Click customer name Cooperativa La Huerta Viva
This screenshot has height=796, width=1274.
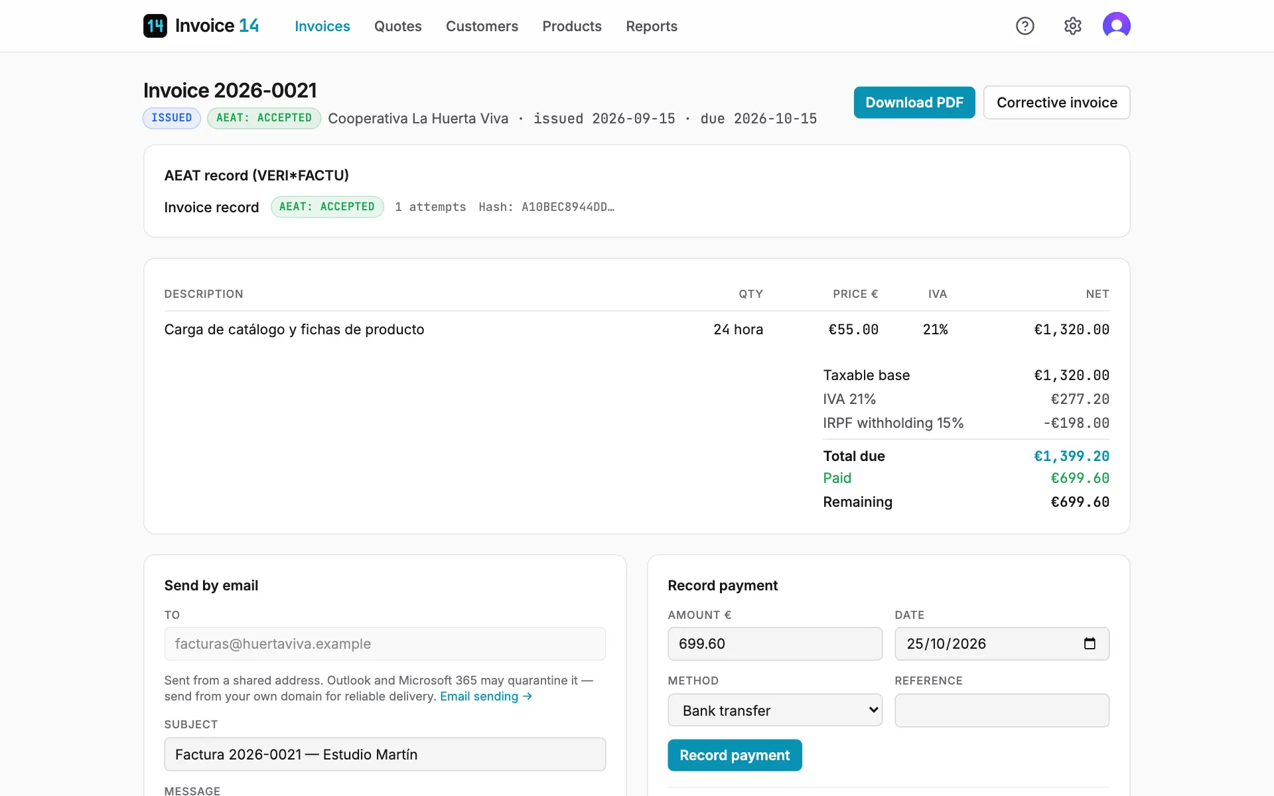click(x=418, y=118)
